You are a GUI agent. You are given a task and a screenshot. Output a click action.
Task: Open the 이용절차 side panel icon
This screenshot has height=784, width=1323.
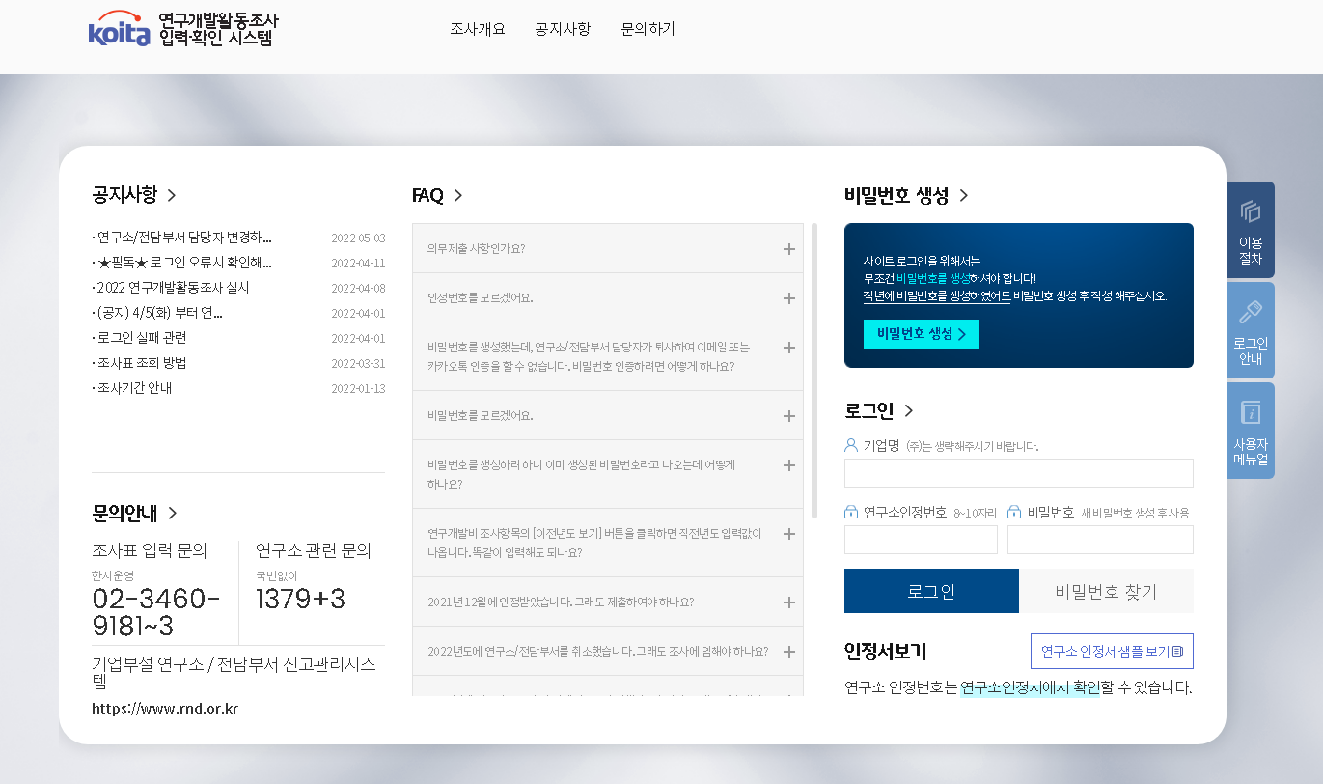[x=1251, y=230]
